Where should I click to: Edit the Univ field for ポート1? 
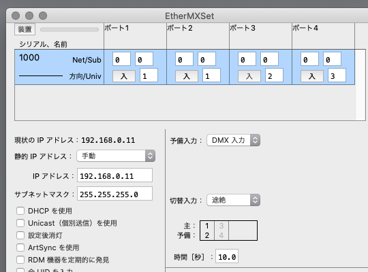pyautogui.click(x=149, y=75)
